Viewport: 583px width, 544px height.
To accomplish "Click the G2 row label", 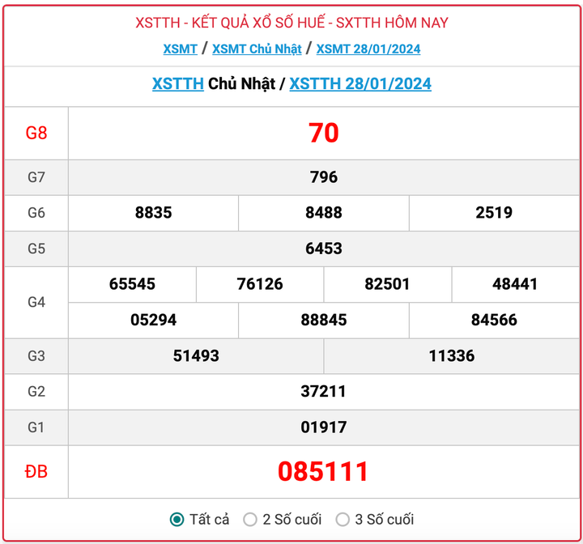I will (36, 391).
